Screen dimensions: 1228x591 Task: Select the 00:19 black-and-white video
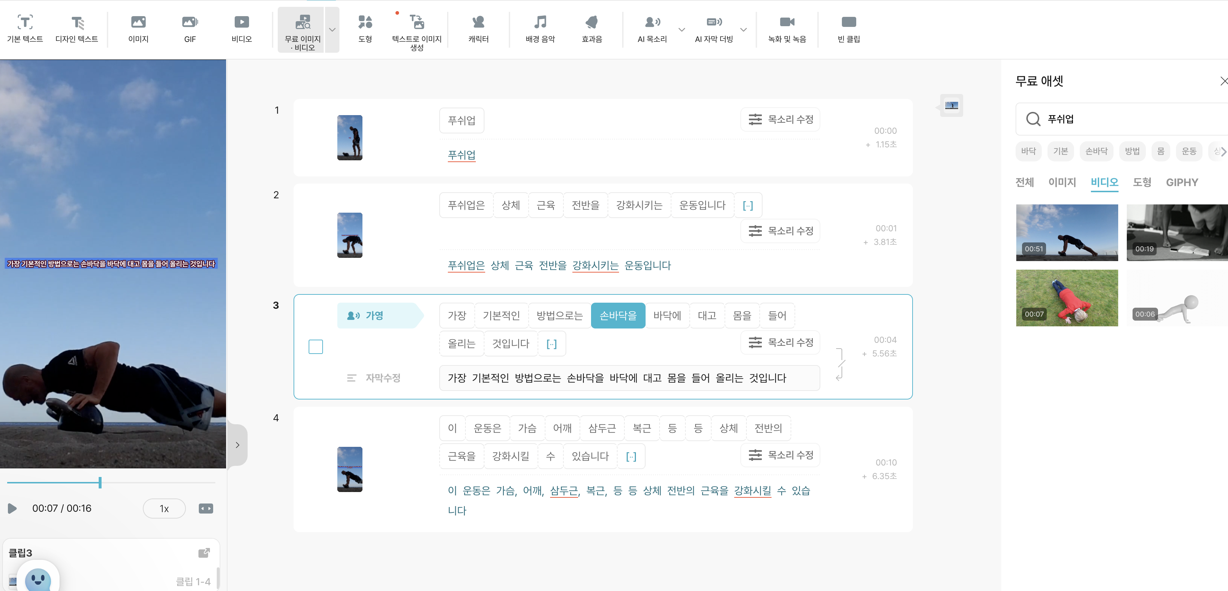click(x=1177, y=232)
